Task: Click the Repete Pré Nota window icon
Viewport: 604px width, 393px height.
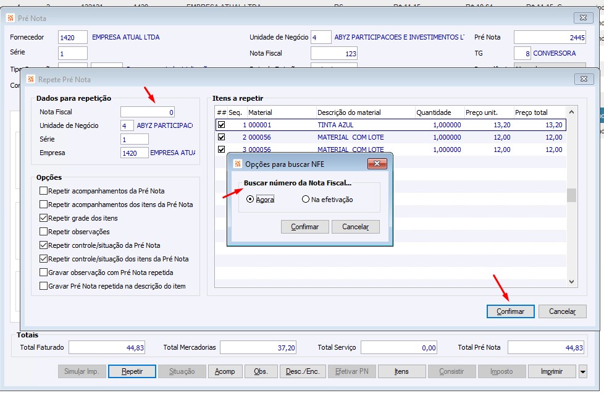Action: click(31, 79)
